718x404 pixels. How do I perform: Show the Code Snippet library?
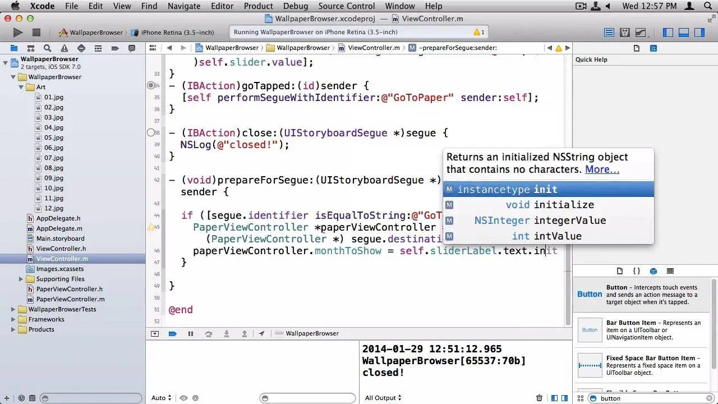pyautogui.click(x=637, y=271)
